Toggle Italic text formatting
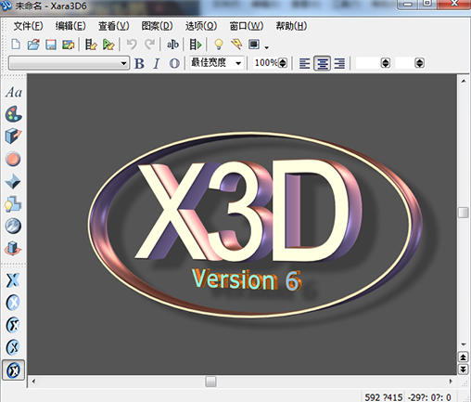The width and height of the screenshot is (471, 402). [157, 63]
